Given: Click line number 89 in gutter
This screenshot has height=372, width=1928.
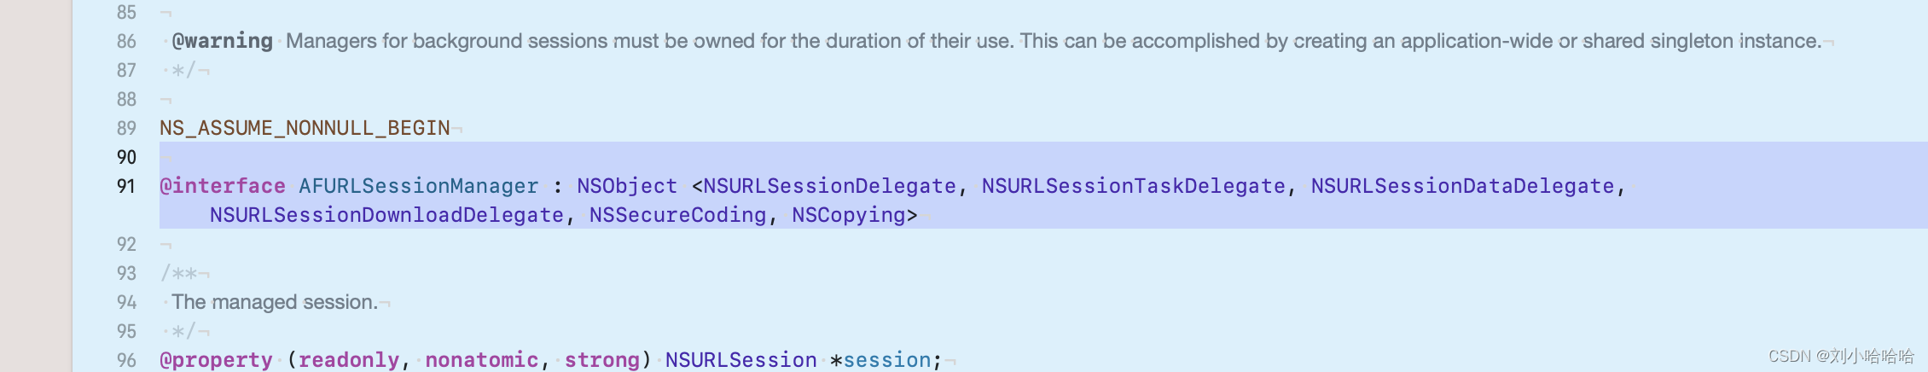Looking at the screenshot, I should pos(126,128).
